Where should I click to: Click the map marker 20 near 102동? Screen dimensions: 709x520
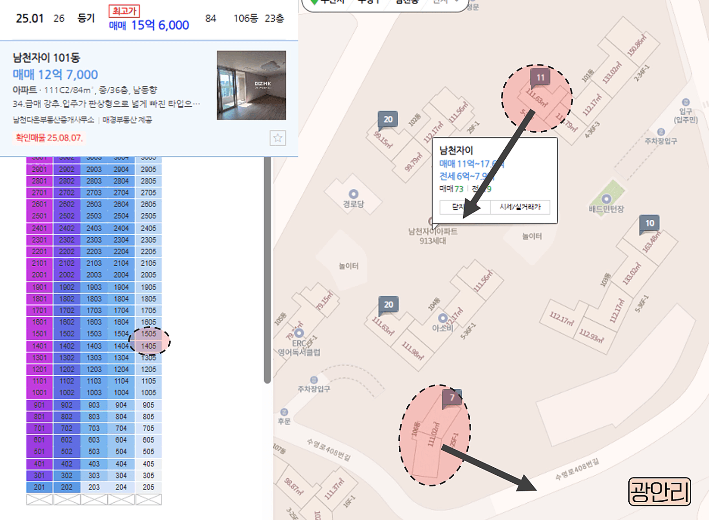click(x=388, y=120)
